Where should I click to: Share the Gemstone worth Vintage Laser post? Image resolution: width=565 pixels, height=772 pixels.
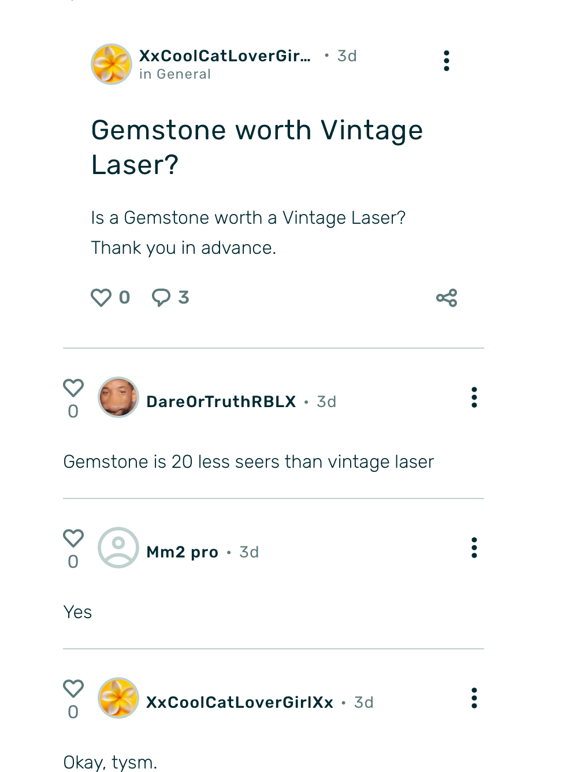click(447, 298)
